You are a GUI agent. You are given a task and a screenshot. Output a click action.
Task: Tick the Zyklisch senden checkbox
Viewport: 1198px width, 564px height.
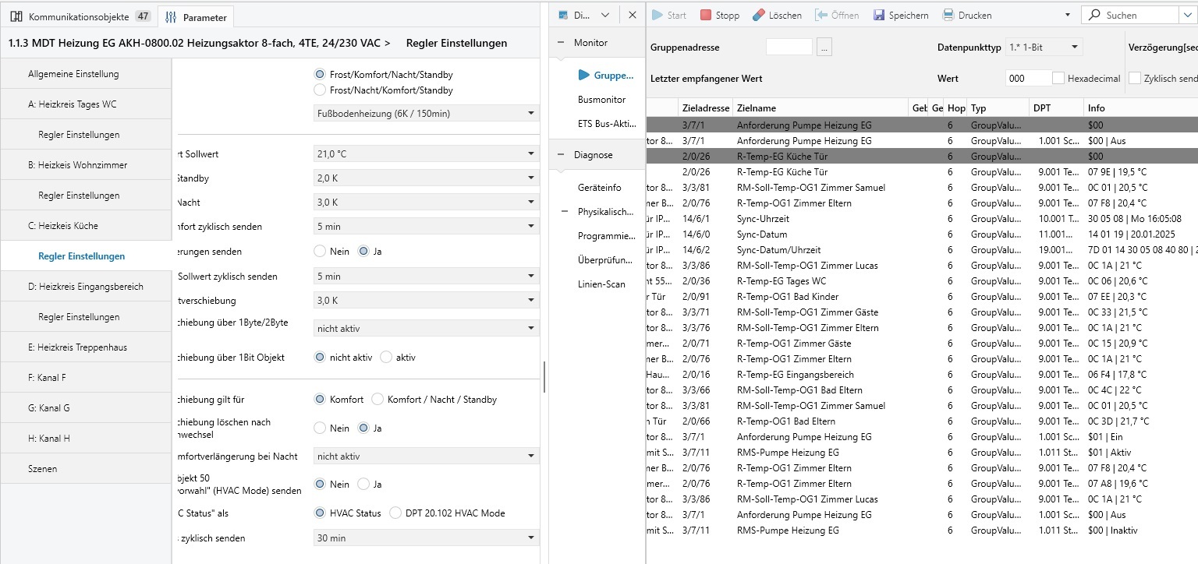tap(1135, 79)
